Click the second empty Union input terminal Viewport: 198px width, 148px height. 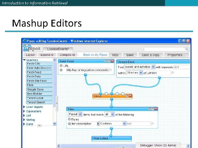117,94
